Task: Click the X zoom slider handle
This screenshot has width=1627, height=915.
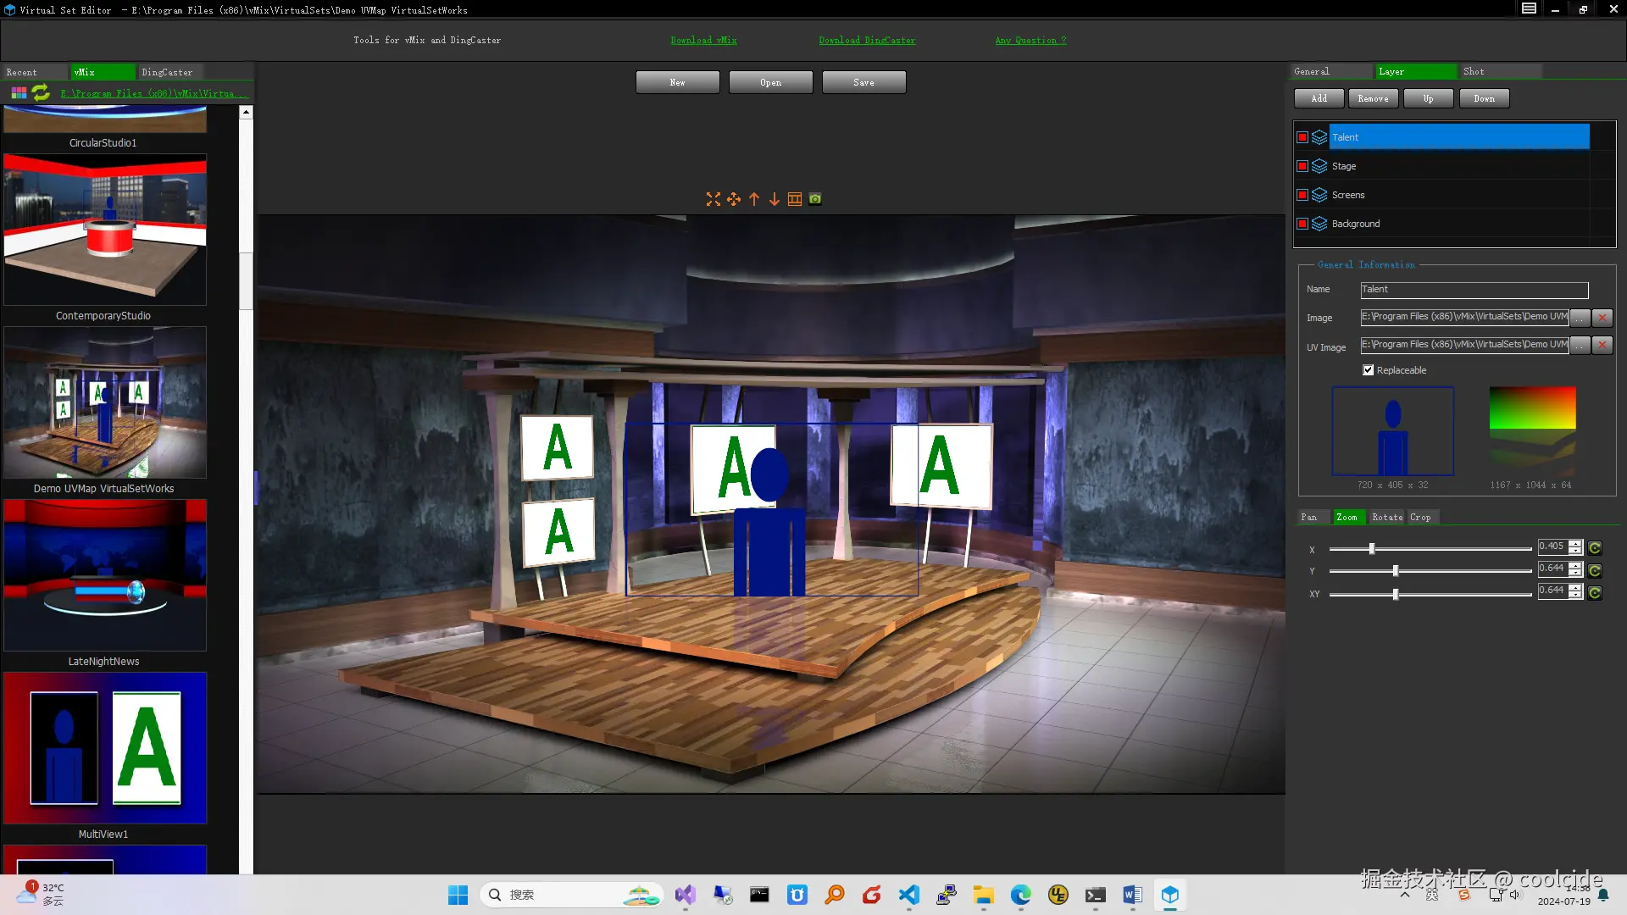Action: [x=1372, y=549]
